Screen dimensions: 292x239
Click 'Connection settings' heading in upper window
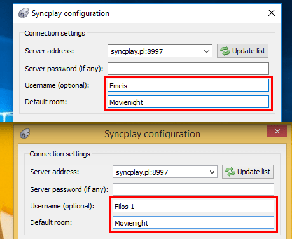55,33
